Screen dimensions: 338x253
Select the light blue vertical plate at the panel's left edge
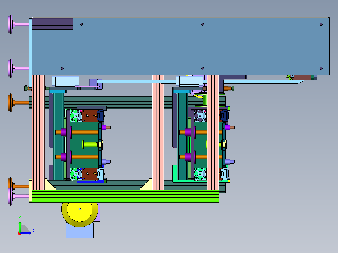point(30,54)
